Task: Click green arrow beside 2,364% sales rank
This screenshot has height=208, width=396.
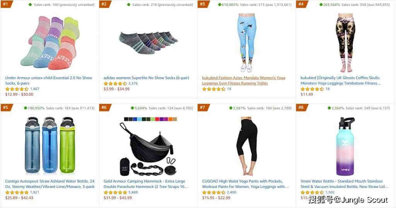Action: tap(329, 108)
